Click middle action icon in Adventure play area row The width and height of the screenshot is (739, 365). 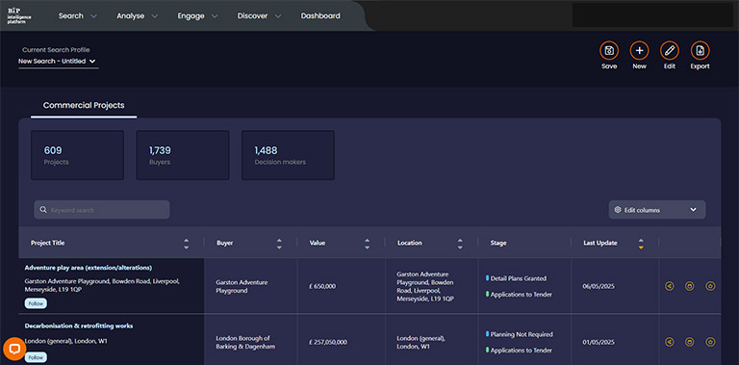(x=690, y=286)
